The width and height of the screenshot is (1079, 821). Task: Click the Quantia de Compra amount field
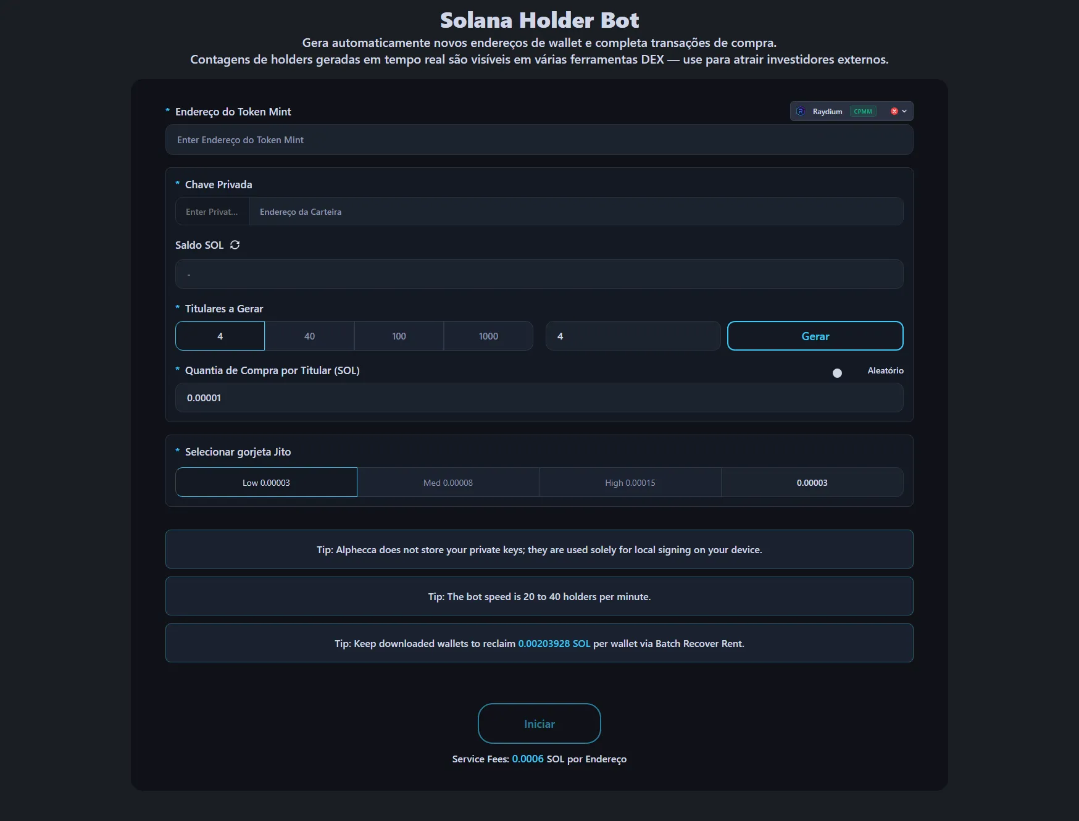tap(539, 398)
